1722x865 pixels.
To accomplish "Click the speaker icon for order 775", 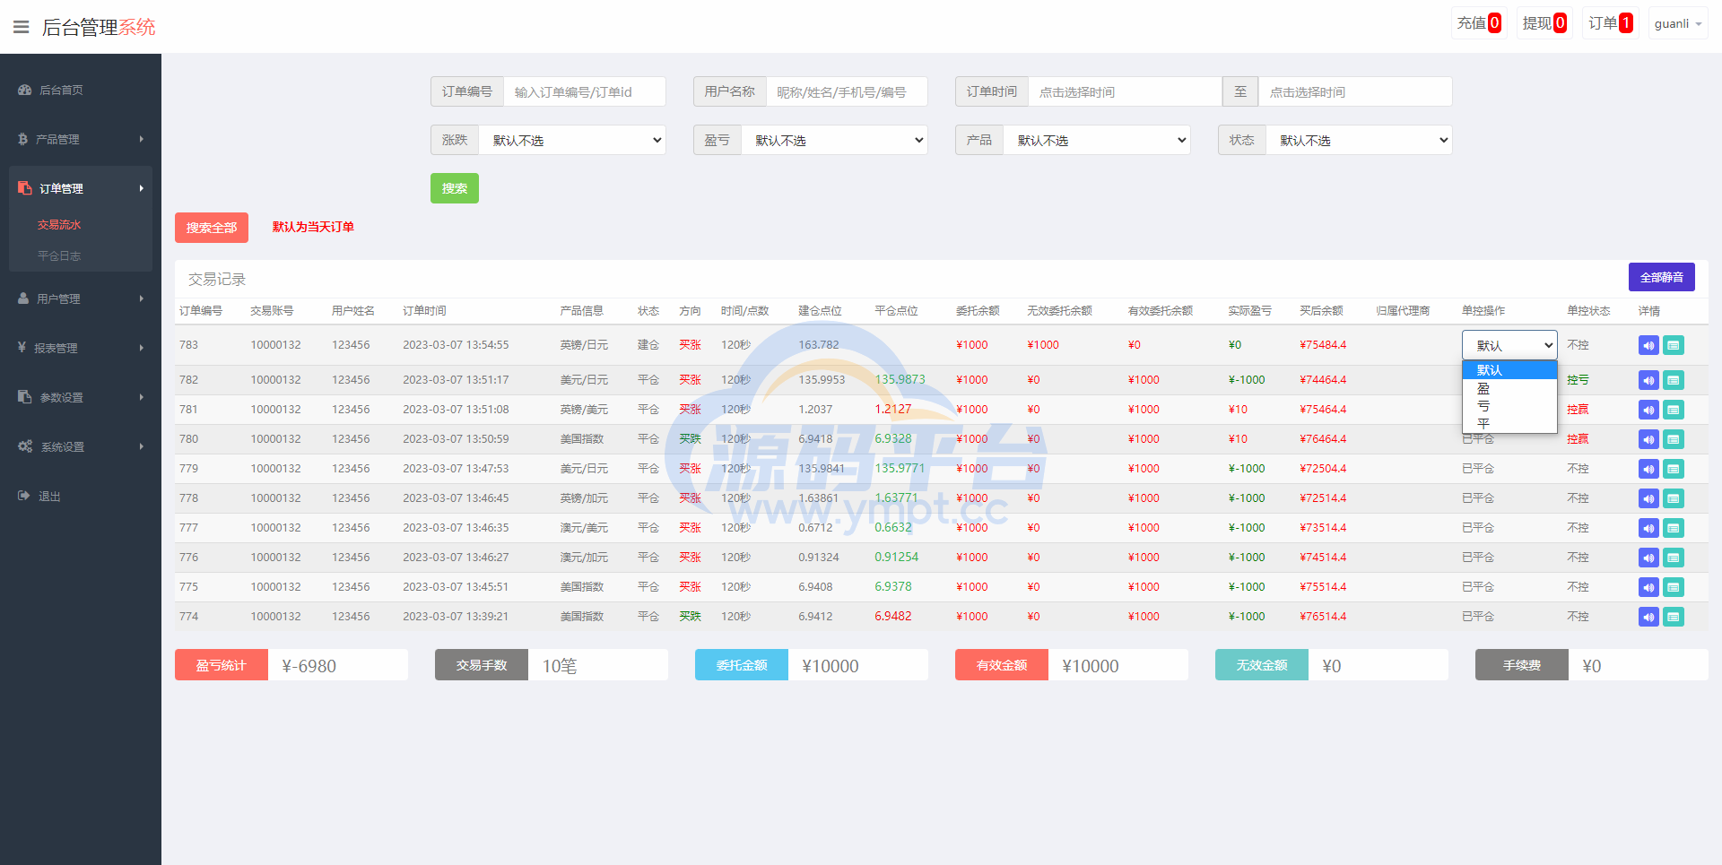I will (1648, 587).
